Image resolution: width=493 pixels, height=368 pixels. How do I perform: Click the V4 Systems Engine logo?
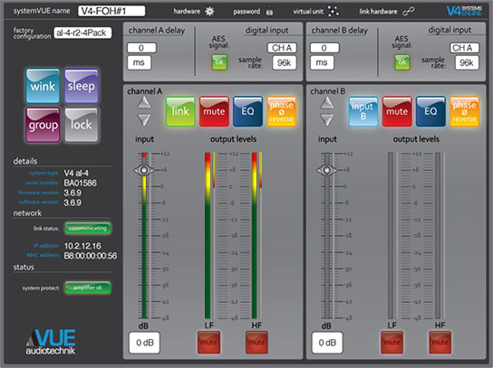tap(464, 11)
